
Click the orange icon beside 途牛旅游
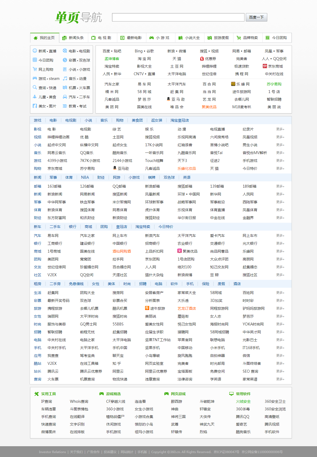click(147, 308)
